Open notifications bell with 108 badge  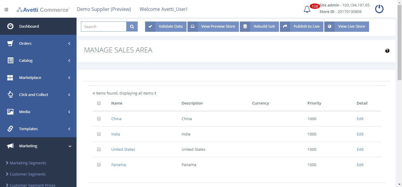[307, 9]
